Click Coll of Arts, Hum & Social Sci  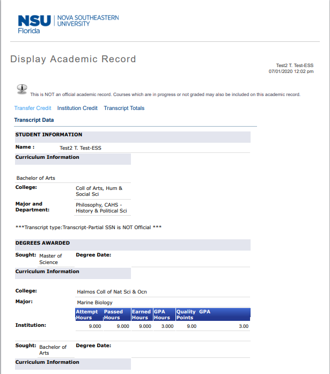(99, 191)
